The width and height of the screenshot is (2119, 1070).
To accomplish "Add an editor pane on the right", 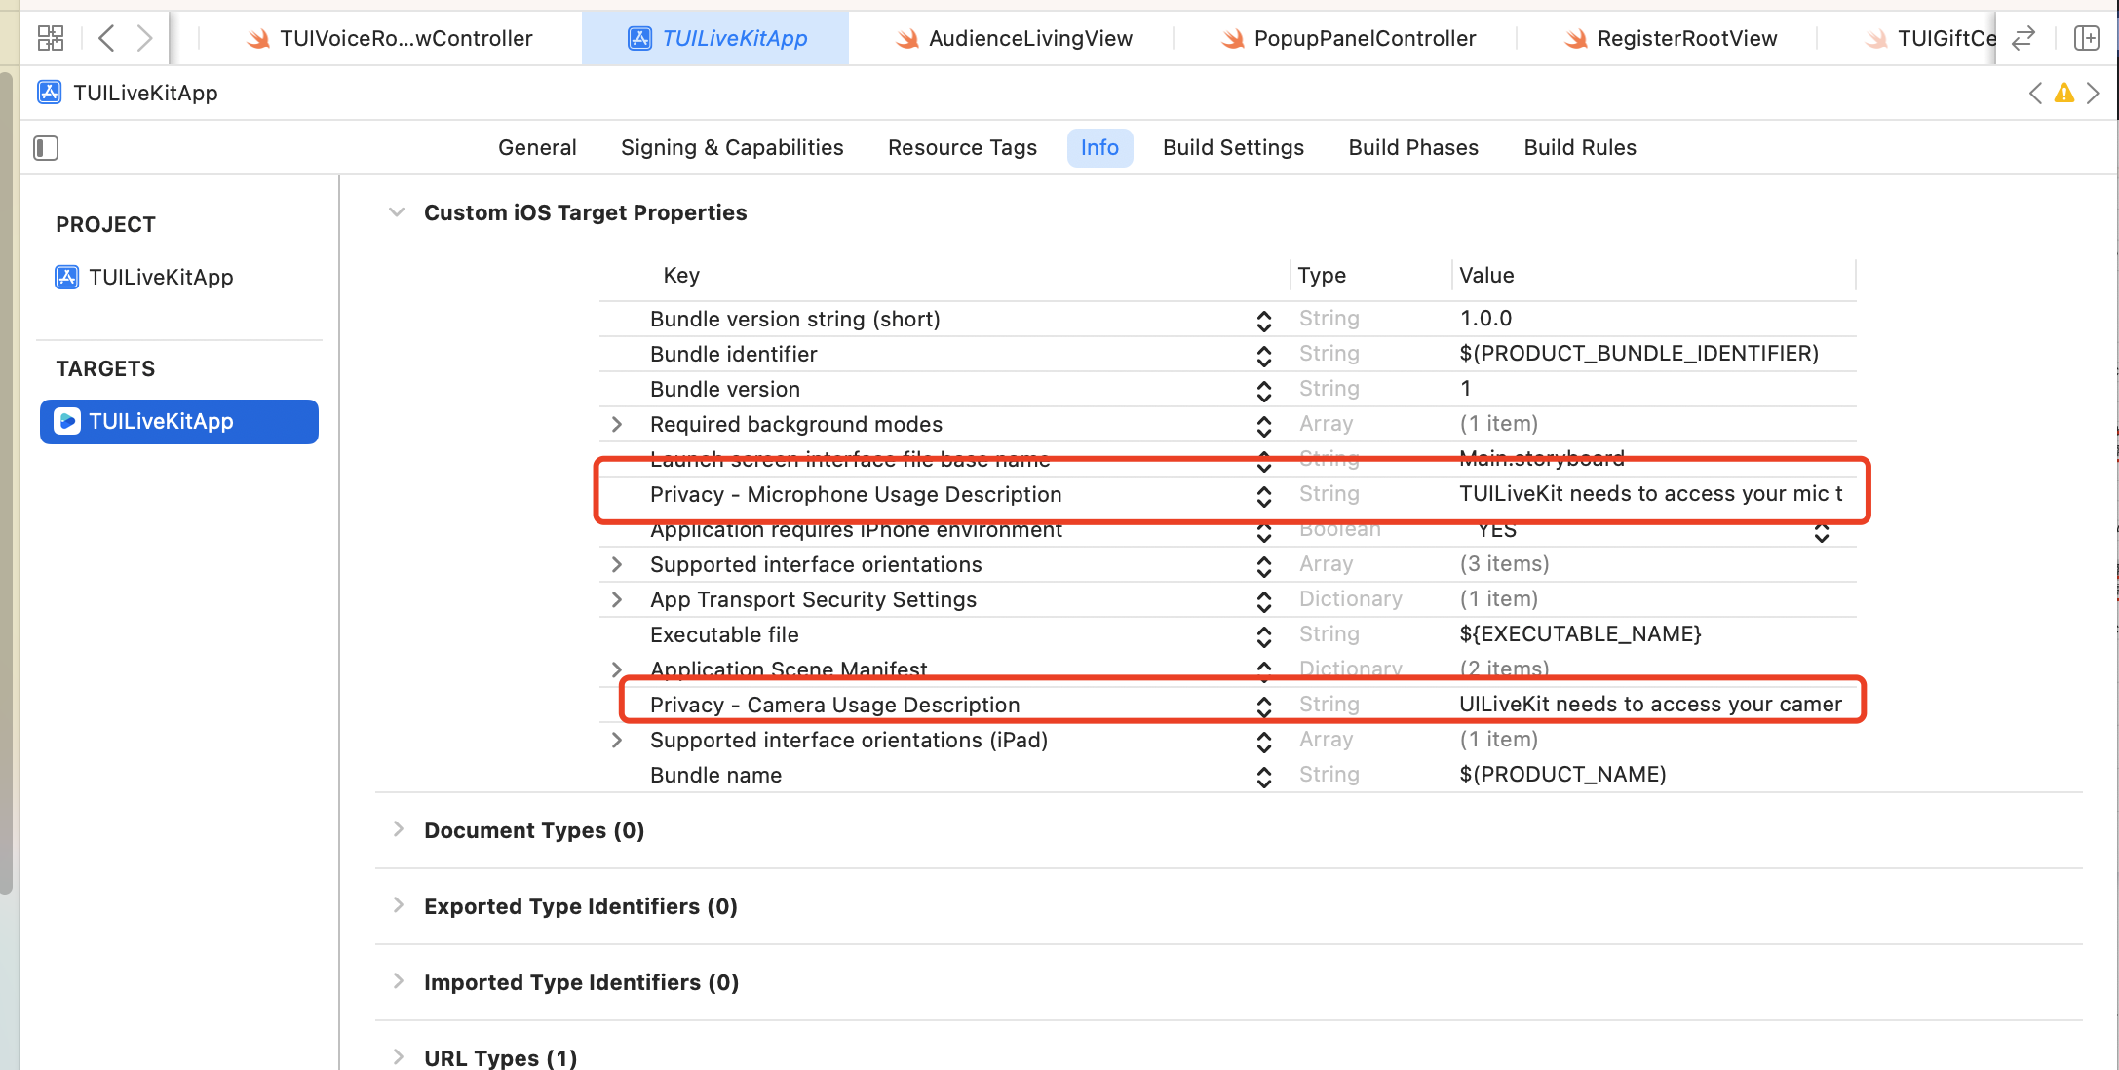I will [x=2086, y=38].
